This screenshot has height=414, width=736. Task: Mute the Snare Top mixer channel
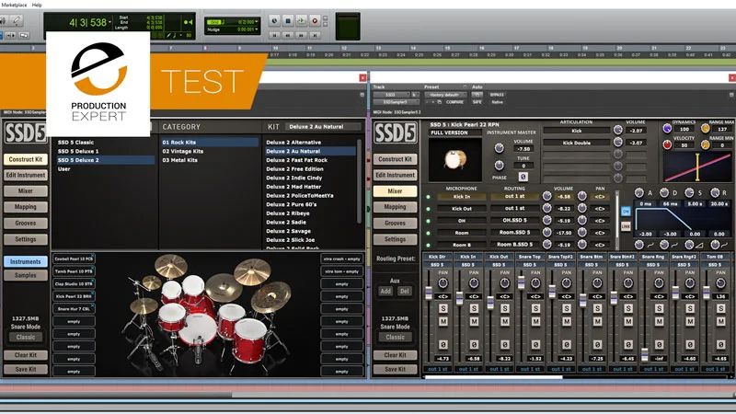point(535,321)
